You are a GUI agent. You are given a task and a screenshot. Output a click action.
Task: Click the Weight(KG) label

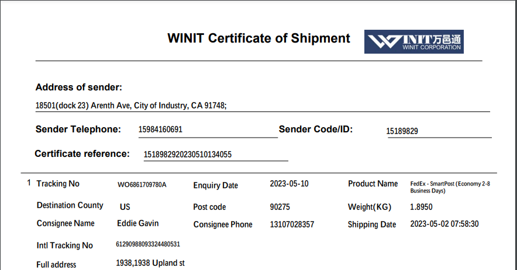tap(369, 207)
